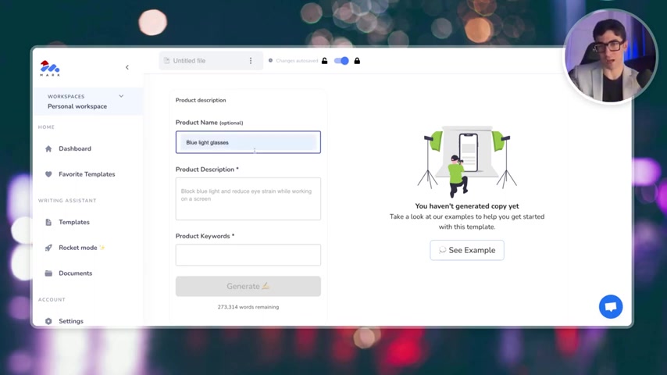
Task: Open account Settings
Action: click(70, 321)
